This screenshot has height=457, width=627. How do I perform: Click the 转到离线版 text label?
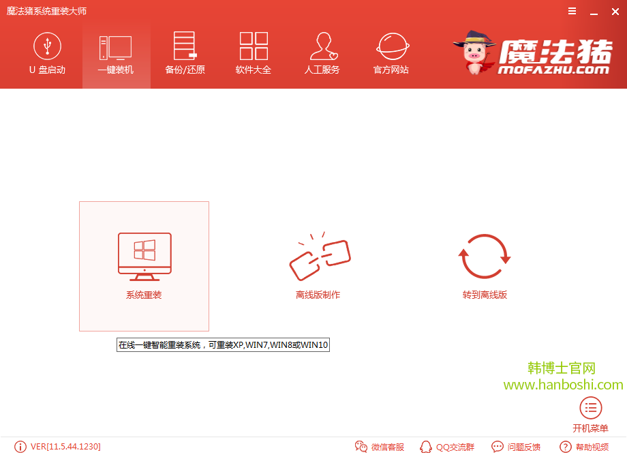click(x=485, y=295)
